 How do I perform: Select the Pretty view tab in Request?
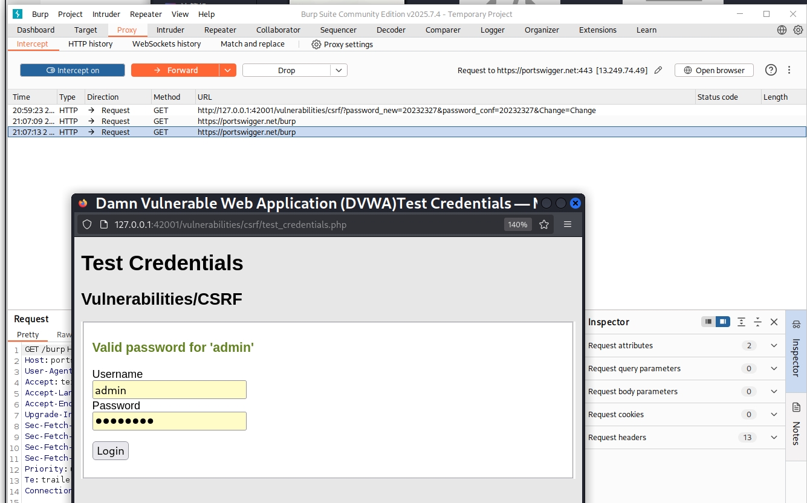28,334
